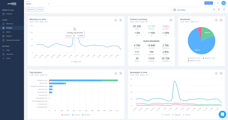The height and width of the screenshot is (120, 228).
Task: Click the SentiOne logo
Action: pos(12,4)
